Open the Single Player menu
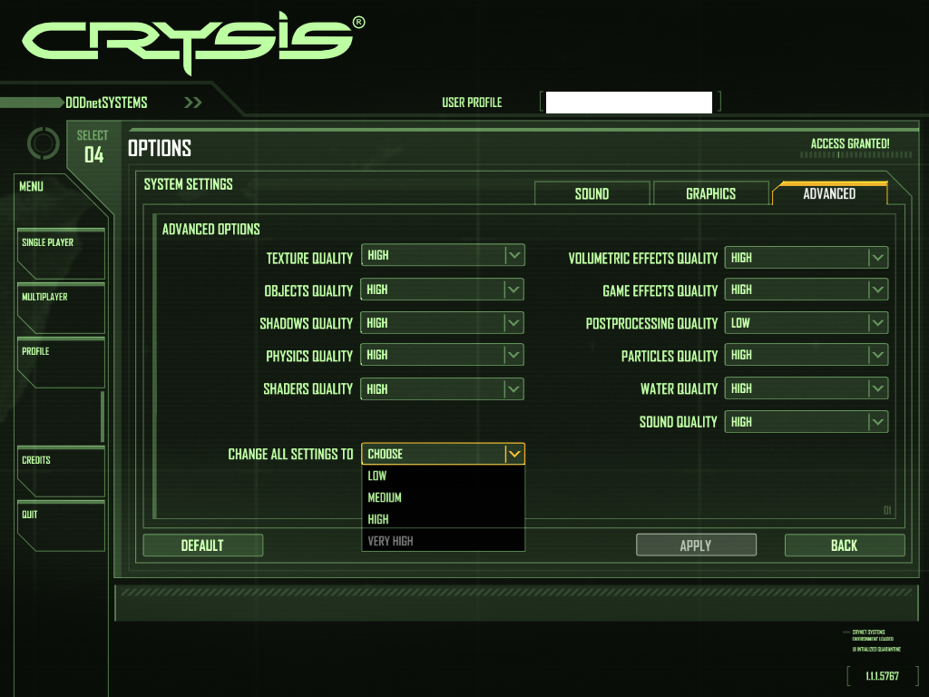Viewport: 929px width, 697px height. tap(61, 253)
